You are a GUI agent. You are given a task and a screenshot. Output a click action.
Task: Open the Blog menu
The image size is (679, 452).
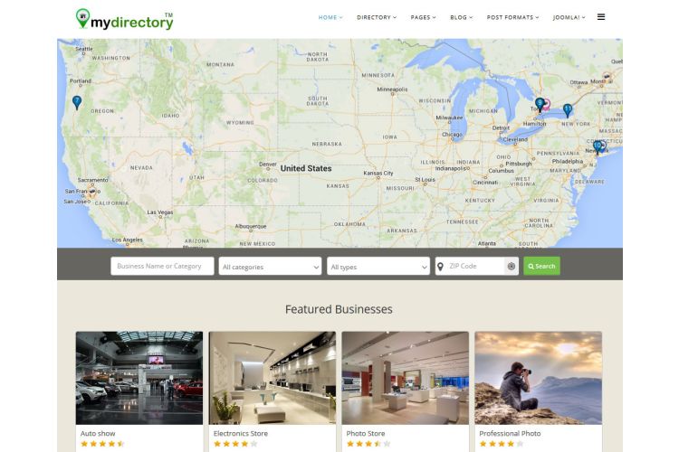461,17
